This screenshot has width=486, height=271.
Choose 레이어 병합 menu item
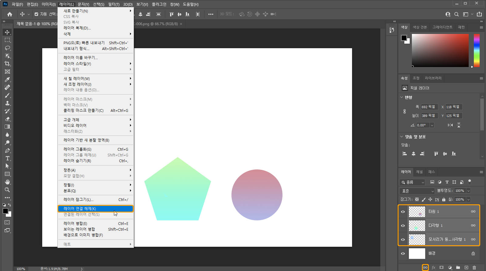(x=95, y=223)
